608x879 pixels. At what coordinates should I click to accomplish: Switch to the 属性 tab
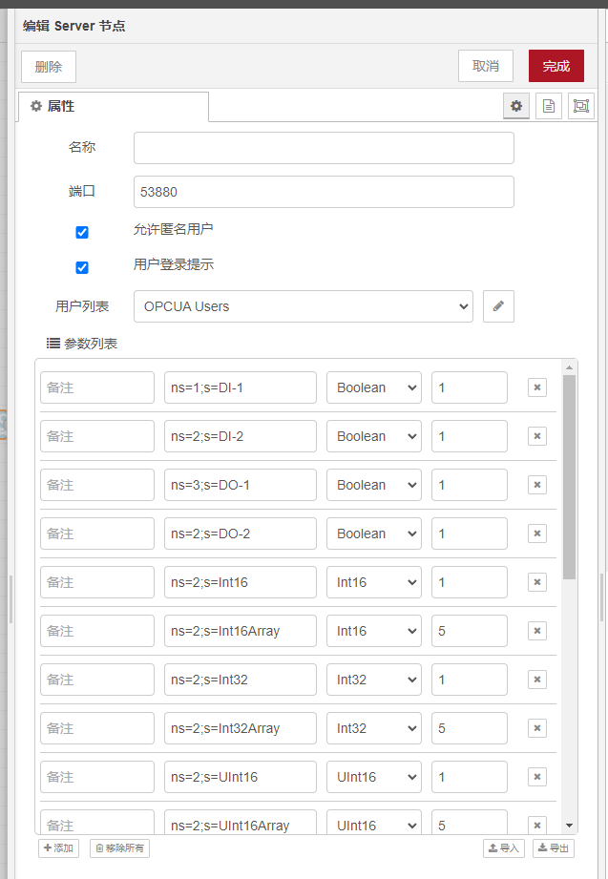[113, 107]
